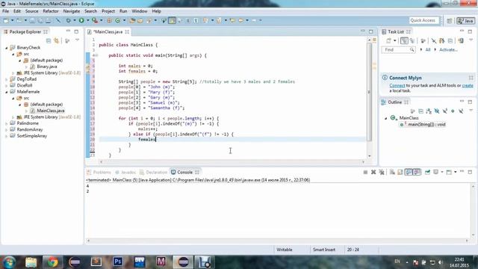Screen dimensions: 478x269
Task: Click the editor horizontal scrollbar
Action: point(232,162)
